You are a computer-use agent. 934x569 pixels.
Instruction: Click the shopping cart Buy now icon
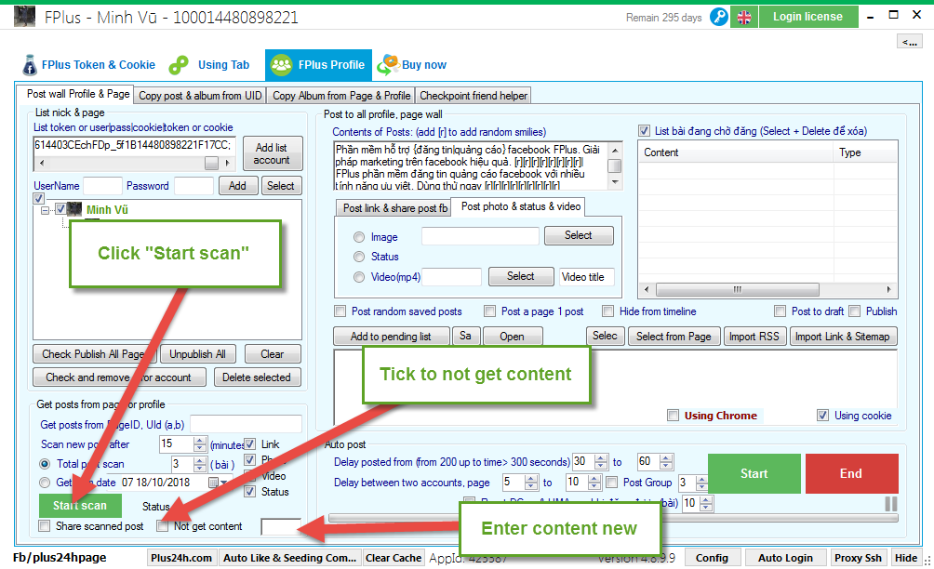pos(388,65)
